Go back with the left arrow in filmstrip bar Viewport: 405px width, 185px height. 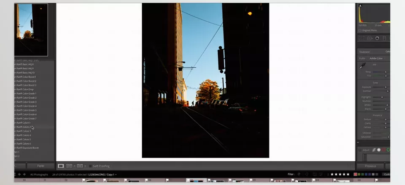19,174
